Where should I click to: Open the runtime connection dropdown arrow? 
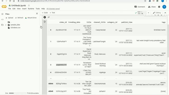148,13
